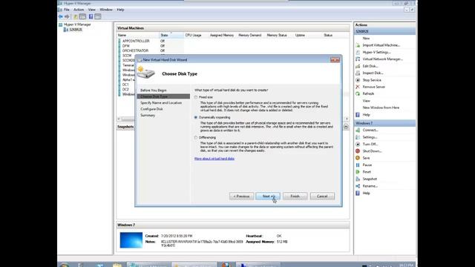This screenshot has width=475, height=267.
Task: Click the Forward arrow toolbar icon
Action: (x=67, y=16)
